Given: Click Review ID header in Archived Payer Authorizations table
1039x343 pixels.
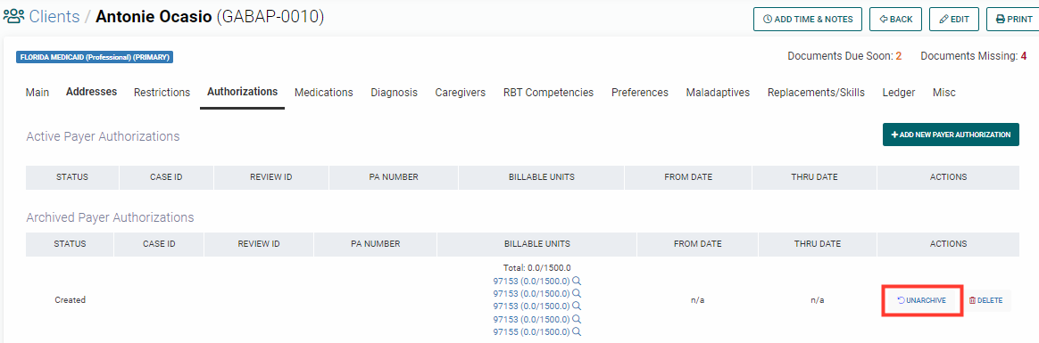Looking at the screenshot, I should click(x=259, y=244).
